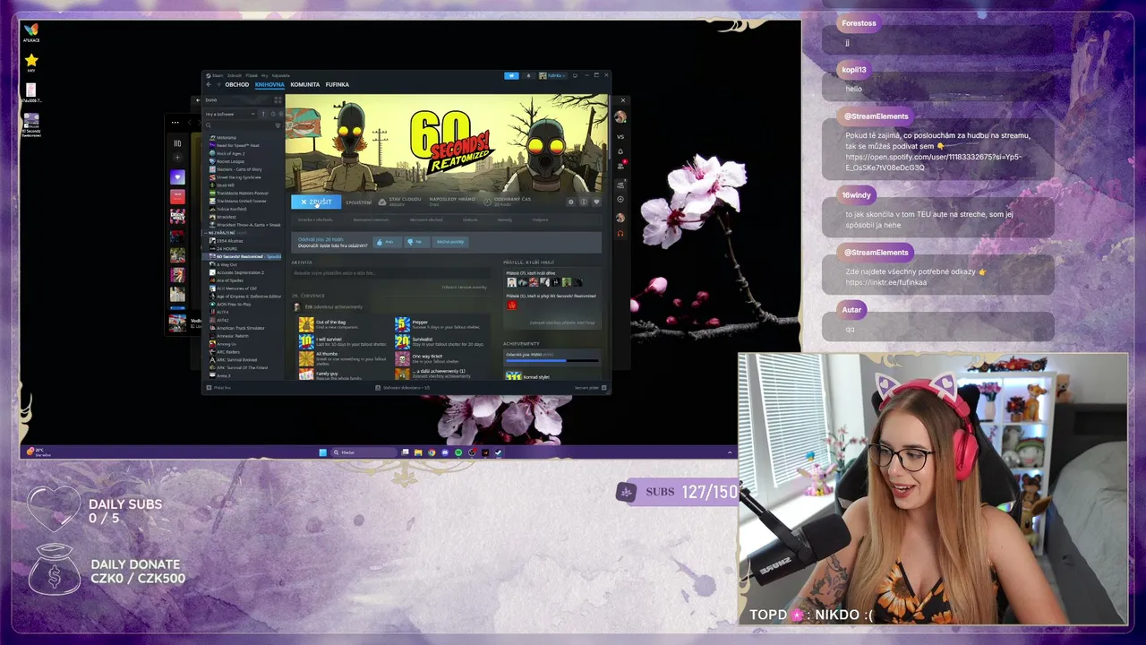Click the Windows taskbar search box

click(x=364, y=452)
